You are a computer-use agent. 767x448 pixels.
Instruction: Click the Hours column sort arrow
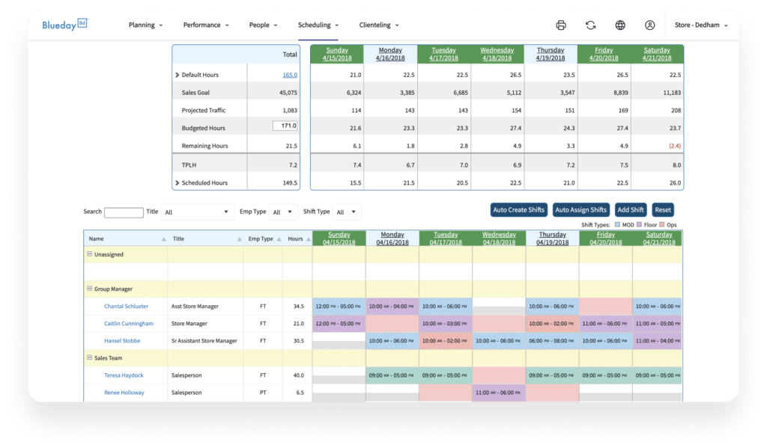(308, 238)
